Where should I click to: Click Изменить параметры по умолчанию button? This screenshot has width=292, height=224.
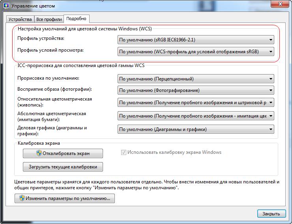65,198
